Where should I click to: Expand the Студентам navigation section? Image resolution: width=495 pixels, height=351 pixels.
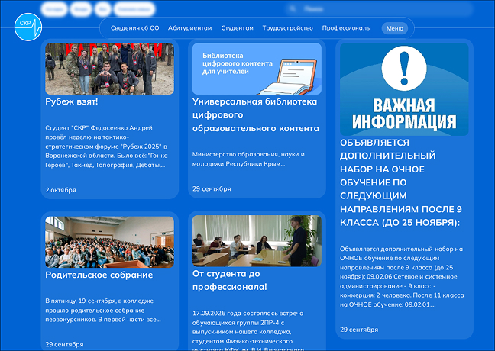237,28
